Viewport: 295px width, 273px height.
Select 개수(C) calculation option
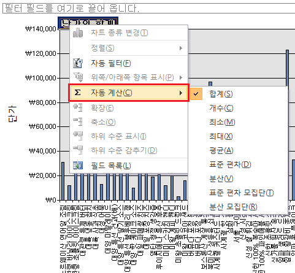[x=238, y=108]
